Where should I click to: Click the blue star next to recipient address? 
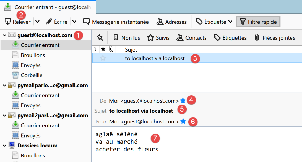[x=183, y=122]
